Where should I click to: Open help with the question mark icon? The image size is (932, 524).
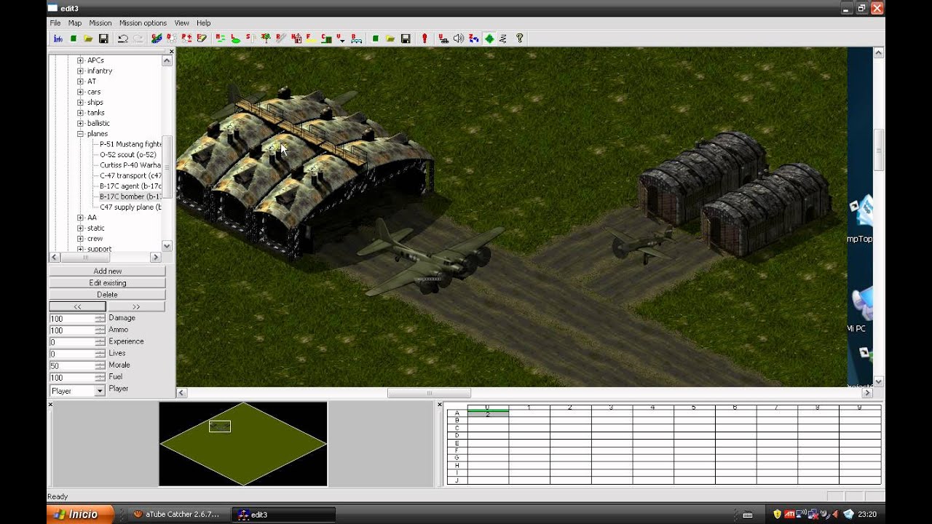point(519,38)
